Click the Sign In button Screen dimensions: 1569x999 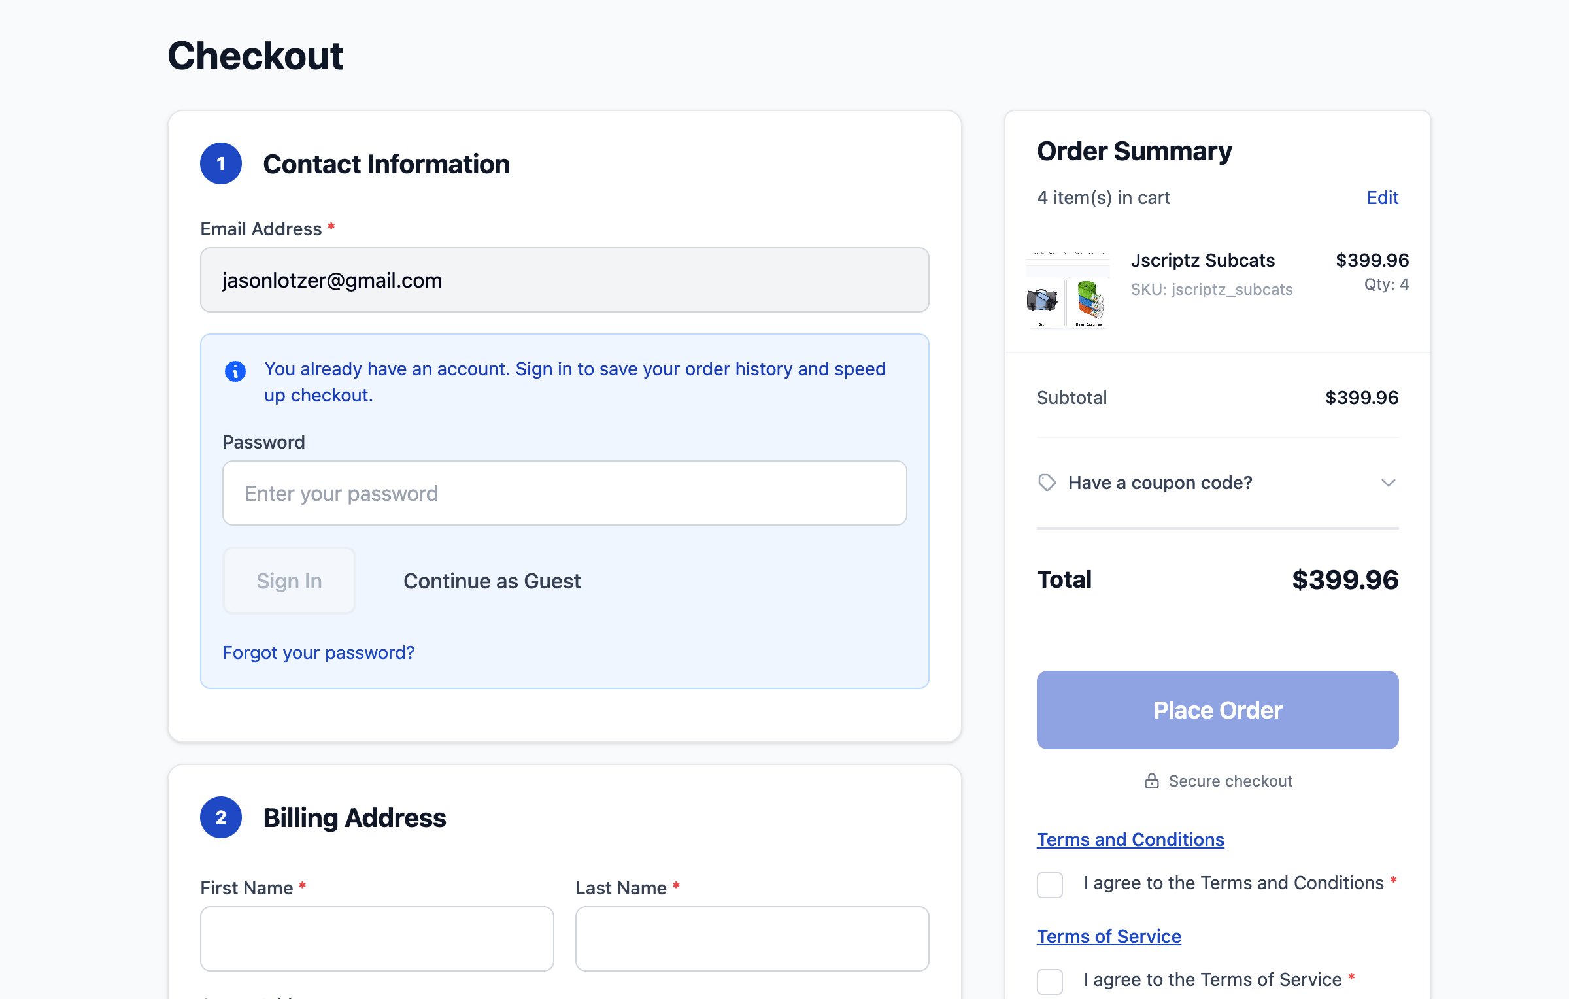click(x=289, y=581)
